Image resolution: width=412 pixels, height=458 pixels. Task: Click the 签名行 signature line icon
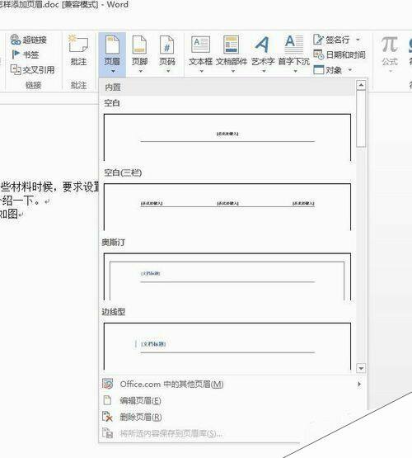point(318,40)
